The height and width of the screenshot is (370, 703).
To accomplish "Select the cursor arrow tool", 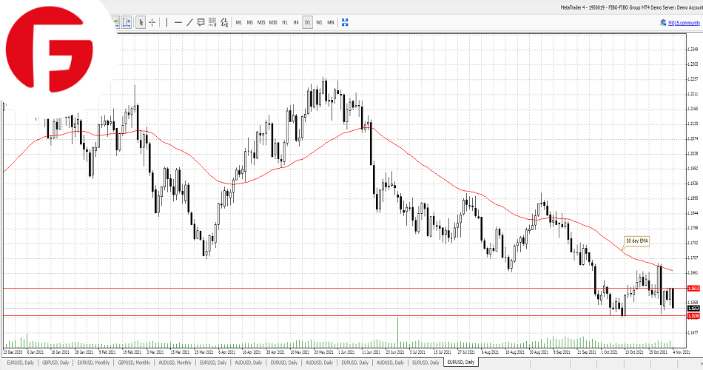I will pyautogui.click(x=141, y=22).
